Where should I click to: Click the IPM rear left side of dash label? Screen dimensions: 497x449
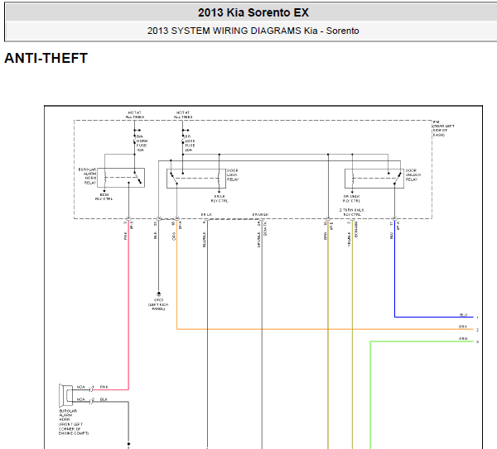443,128
